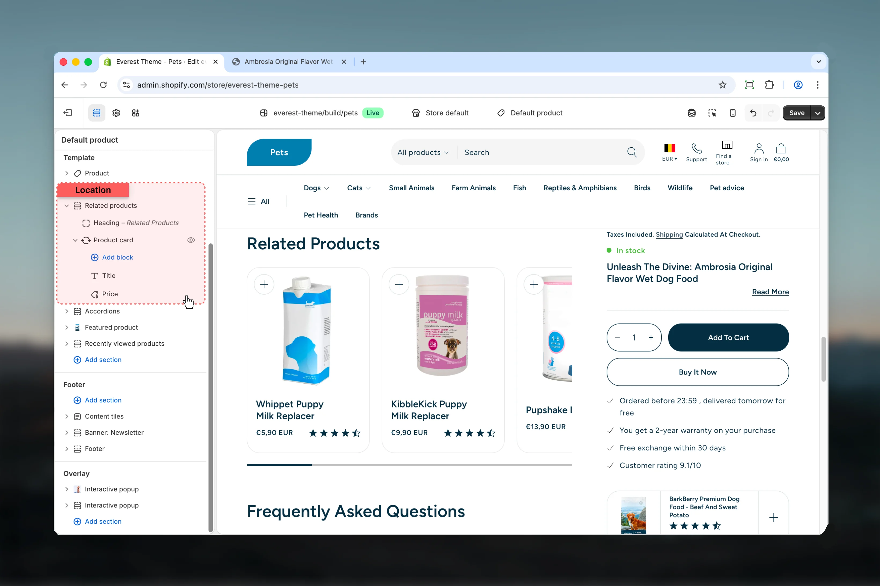Click the undo arrow icon
Image resolution: width=880 pixels, height=586 pixels.
coord(753,113)
